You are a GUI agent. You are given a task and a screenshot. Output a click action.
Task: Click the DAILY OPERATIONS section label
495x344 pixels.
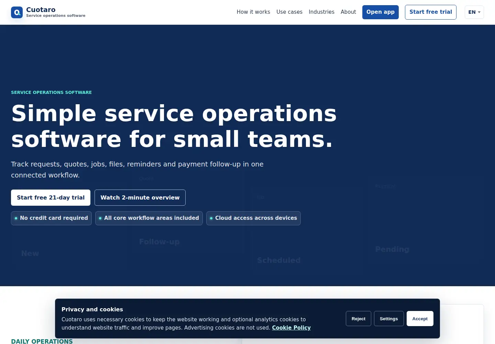click(42, 341)
